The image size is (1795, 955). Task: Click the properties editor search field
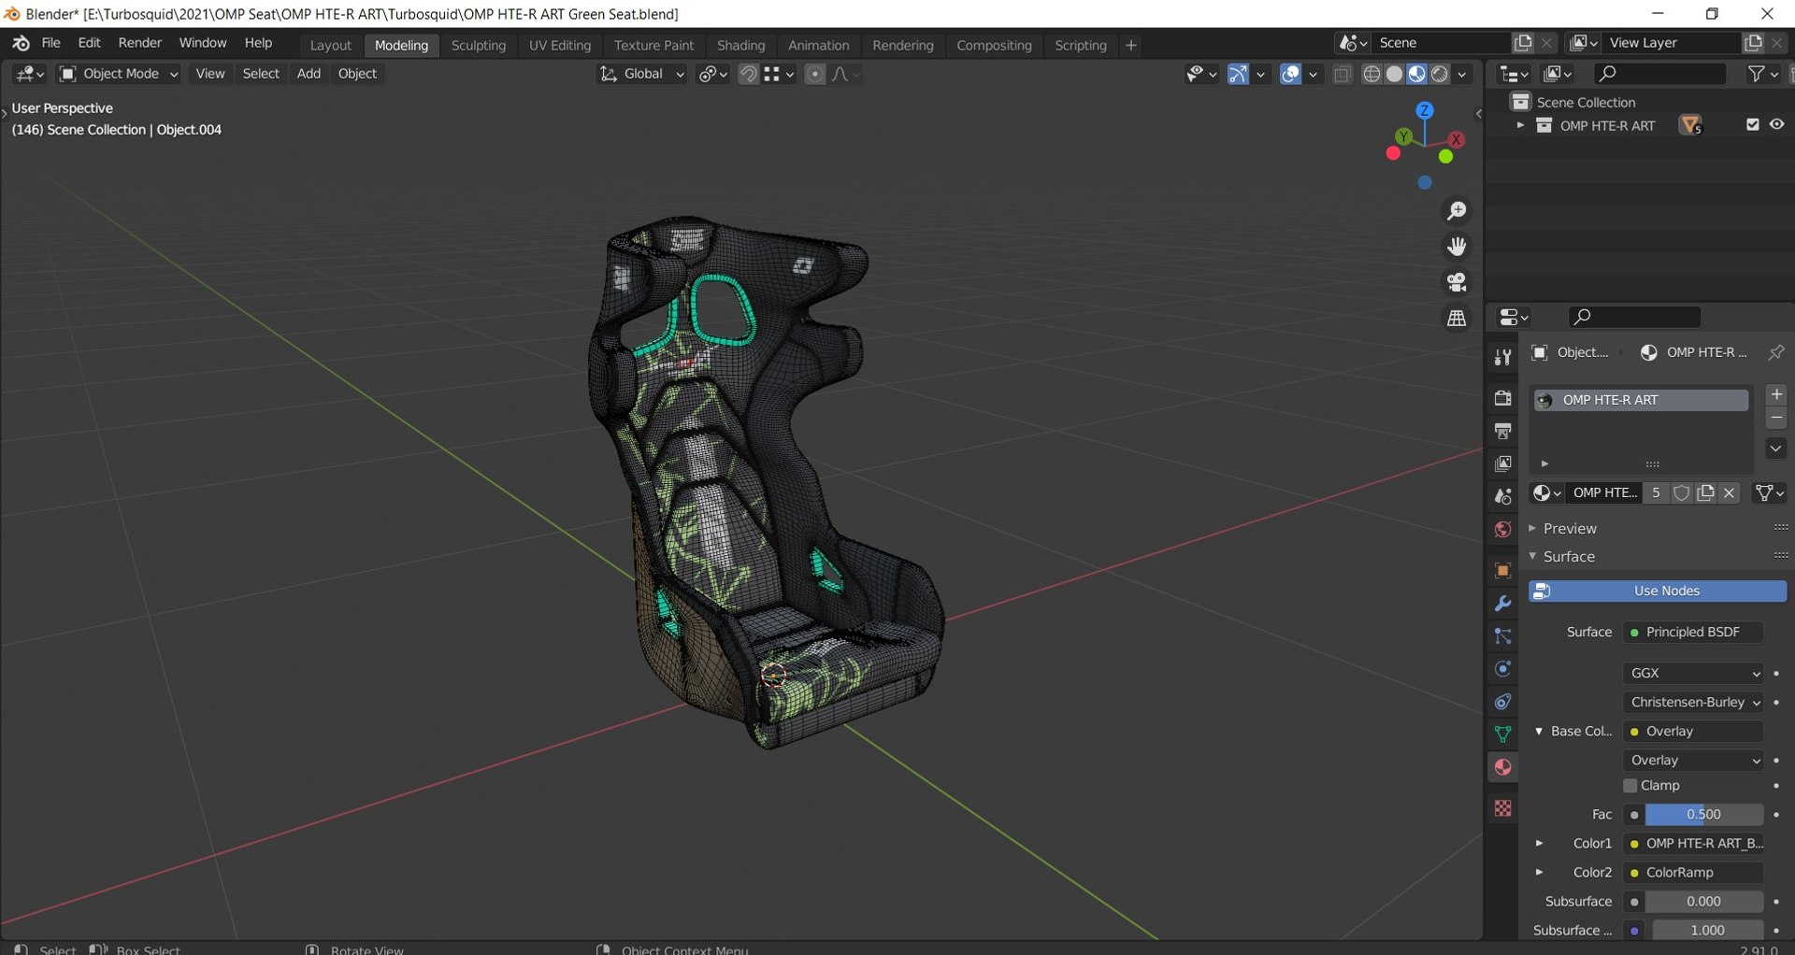tap(1633, 317)
